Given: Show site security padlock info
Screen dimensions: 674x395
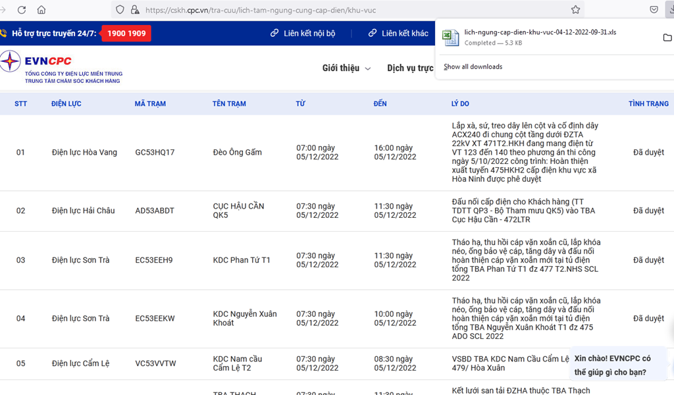Looking at the screenshot, I should point(135,10).
